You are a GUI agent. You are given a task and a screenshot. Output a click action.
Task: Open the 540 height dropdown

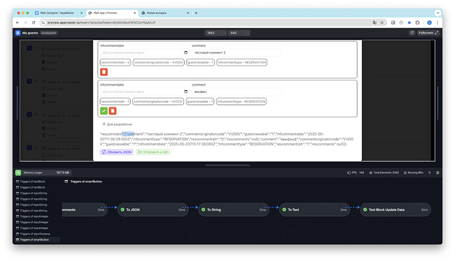click(239, 33)
